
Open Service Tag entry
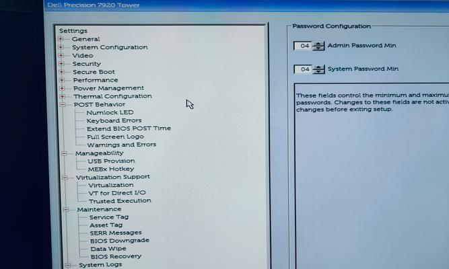[x=109, y=217]
